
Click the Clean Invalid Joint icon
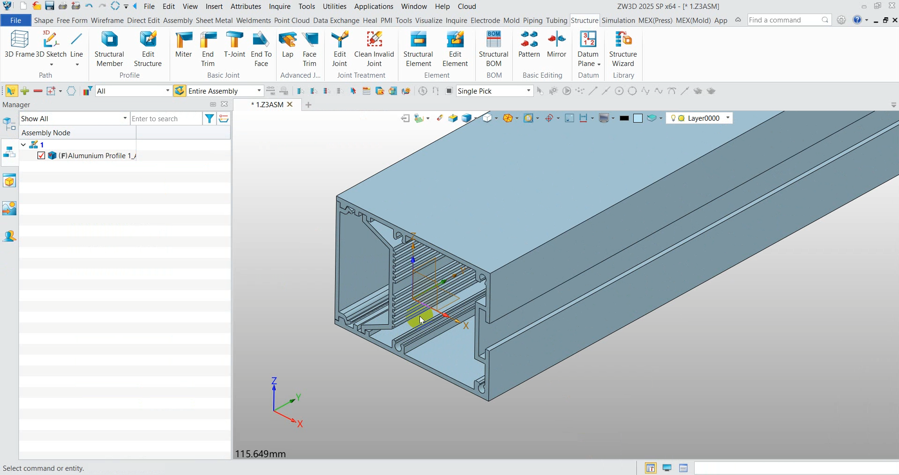coord(374,49)
